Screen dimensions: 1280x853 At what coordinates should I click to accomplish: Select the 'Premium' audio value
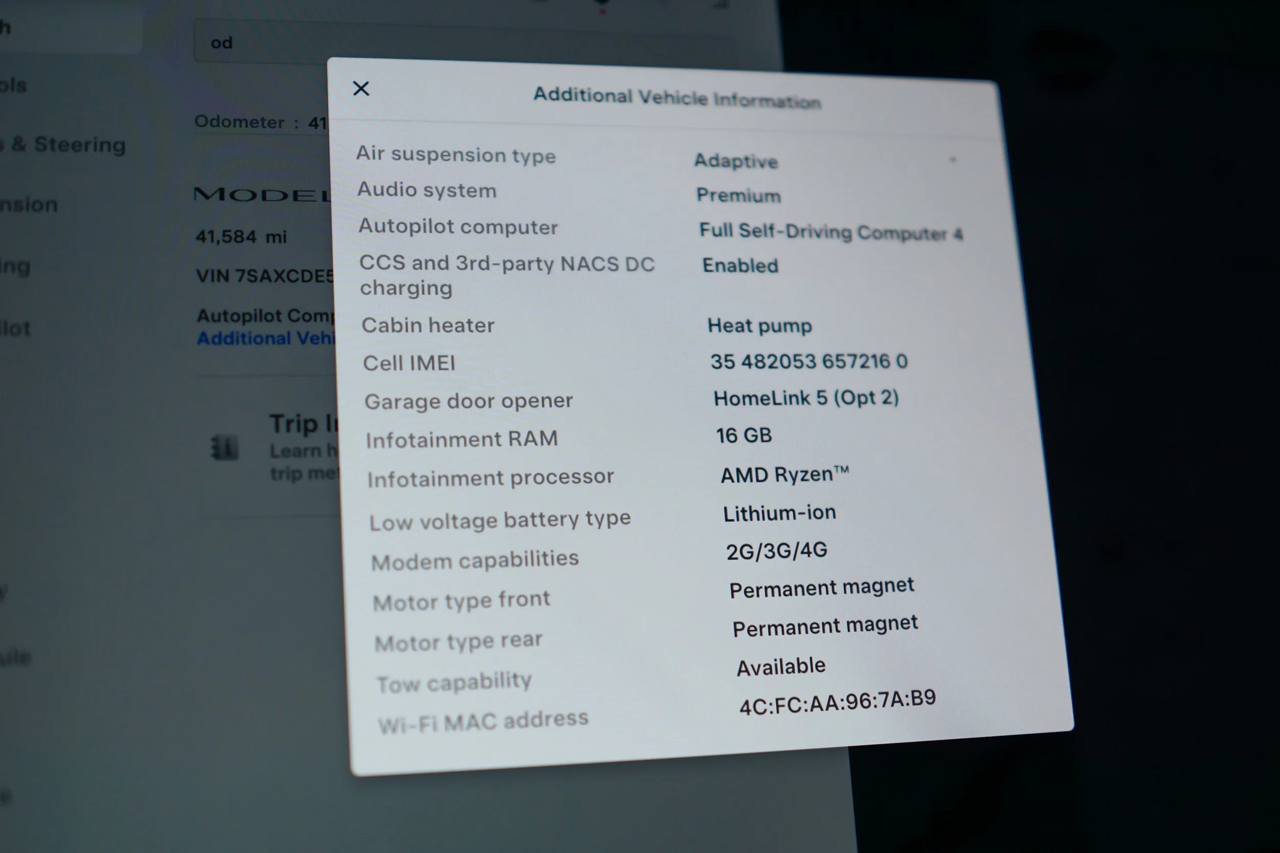738,195
